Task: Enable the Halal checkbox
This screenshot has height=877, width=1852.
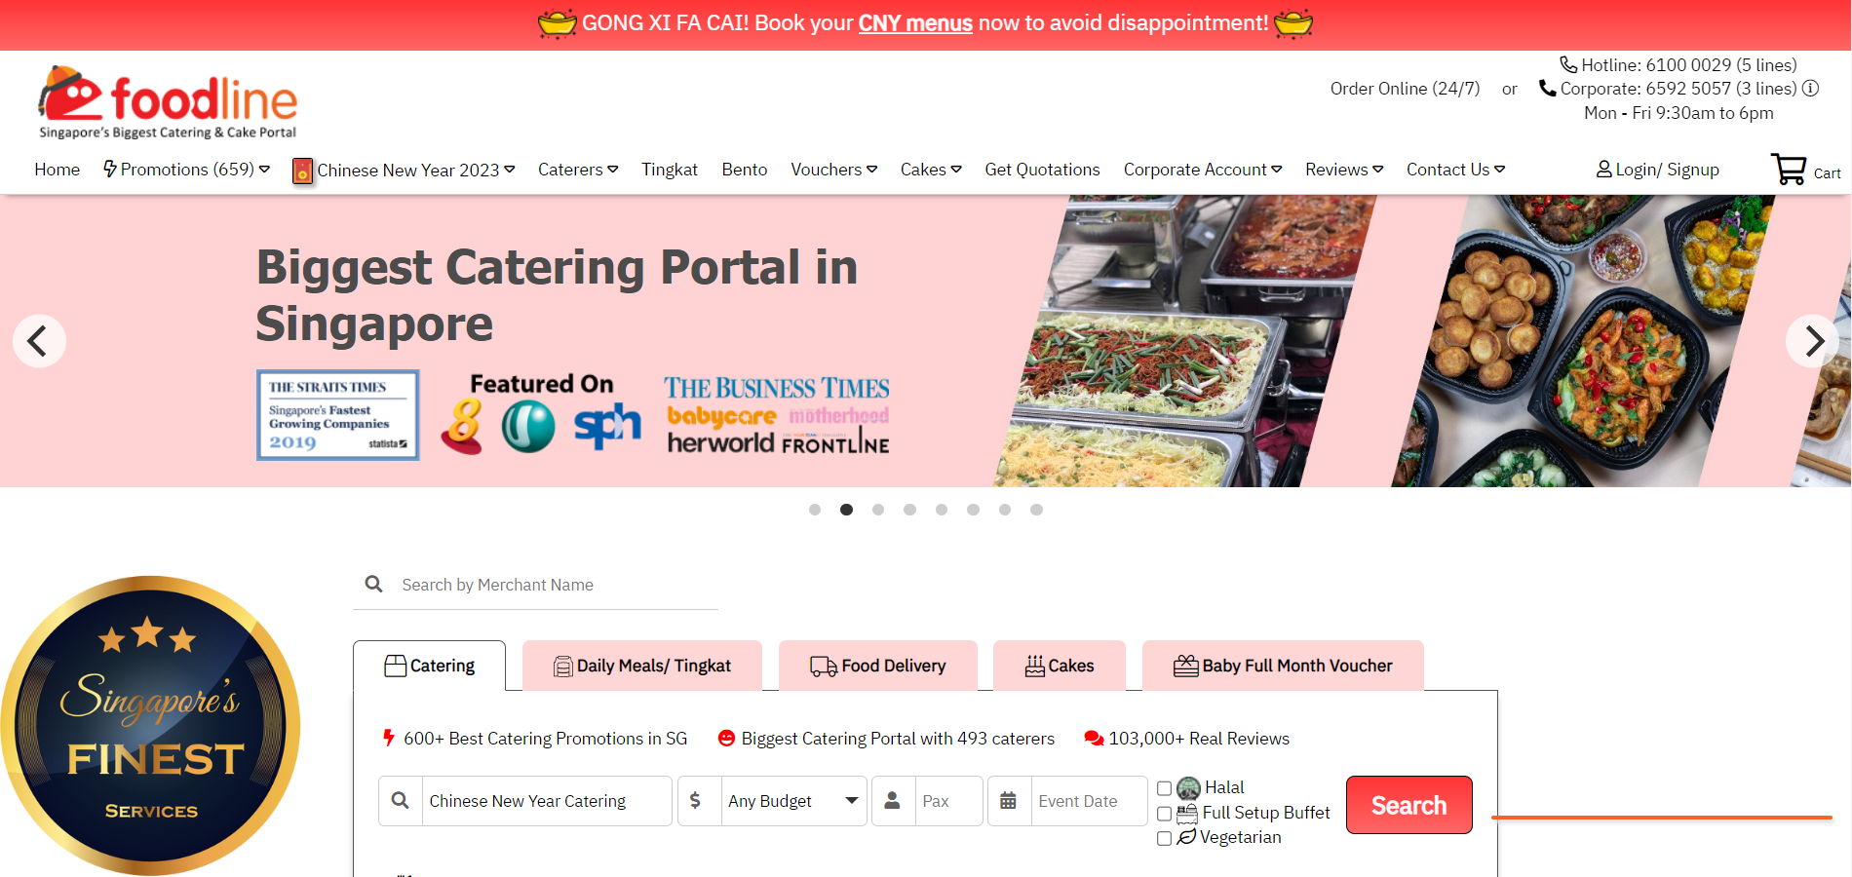Action: 1164,788
